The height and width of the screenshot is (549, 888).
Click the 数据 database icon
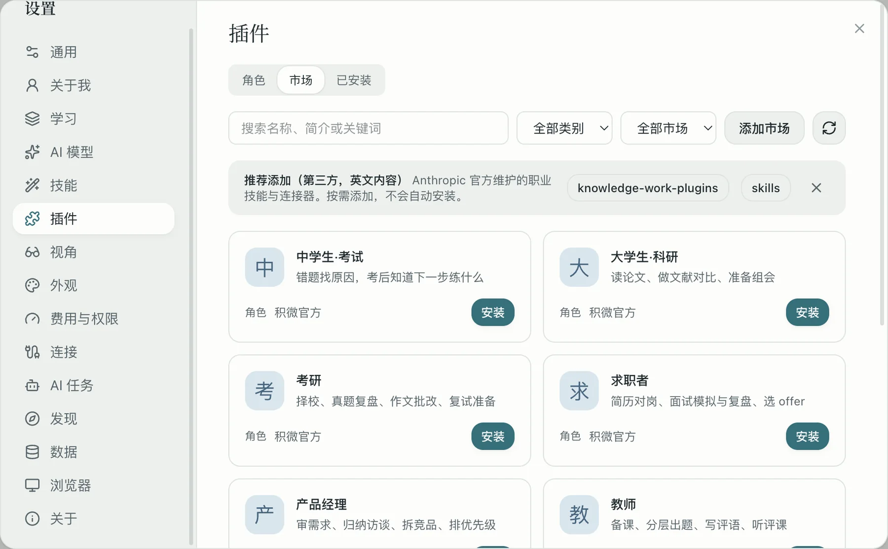click(32, 452)
